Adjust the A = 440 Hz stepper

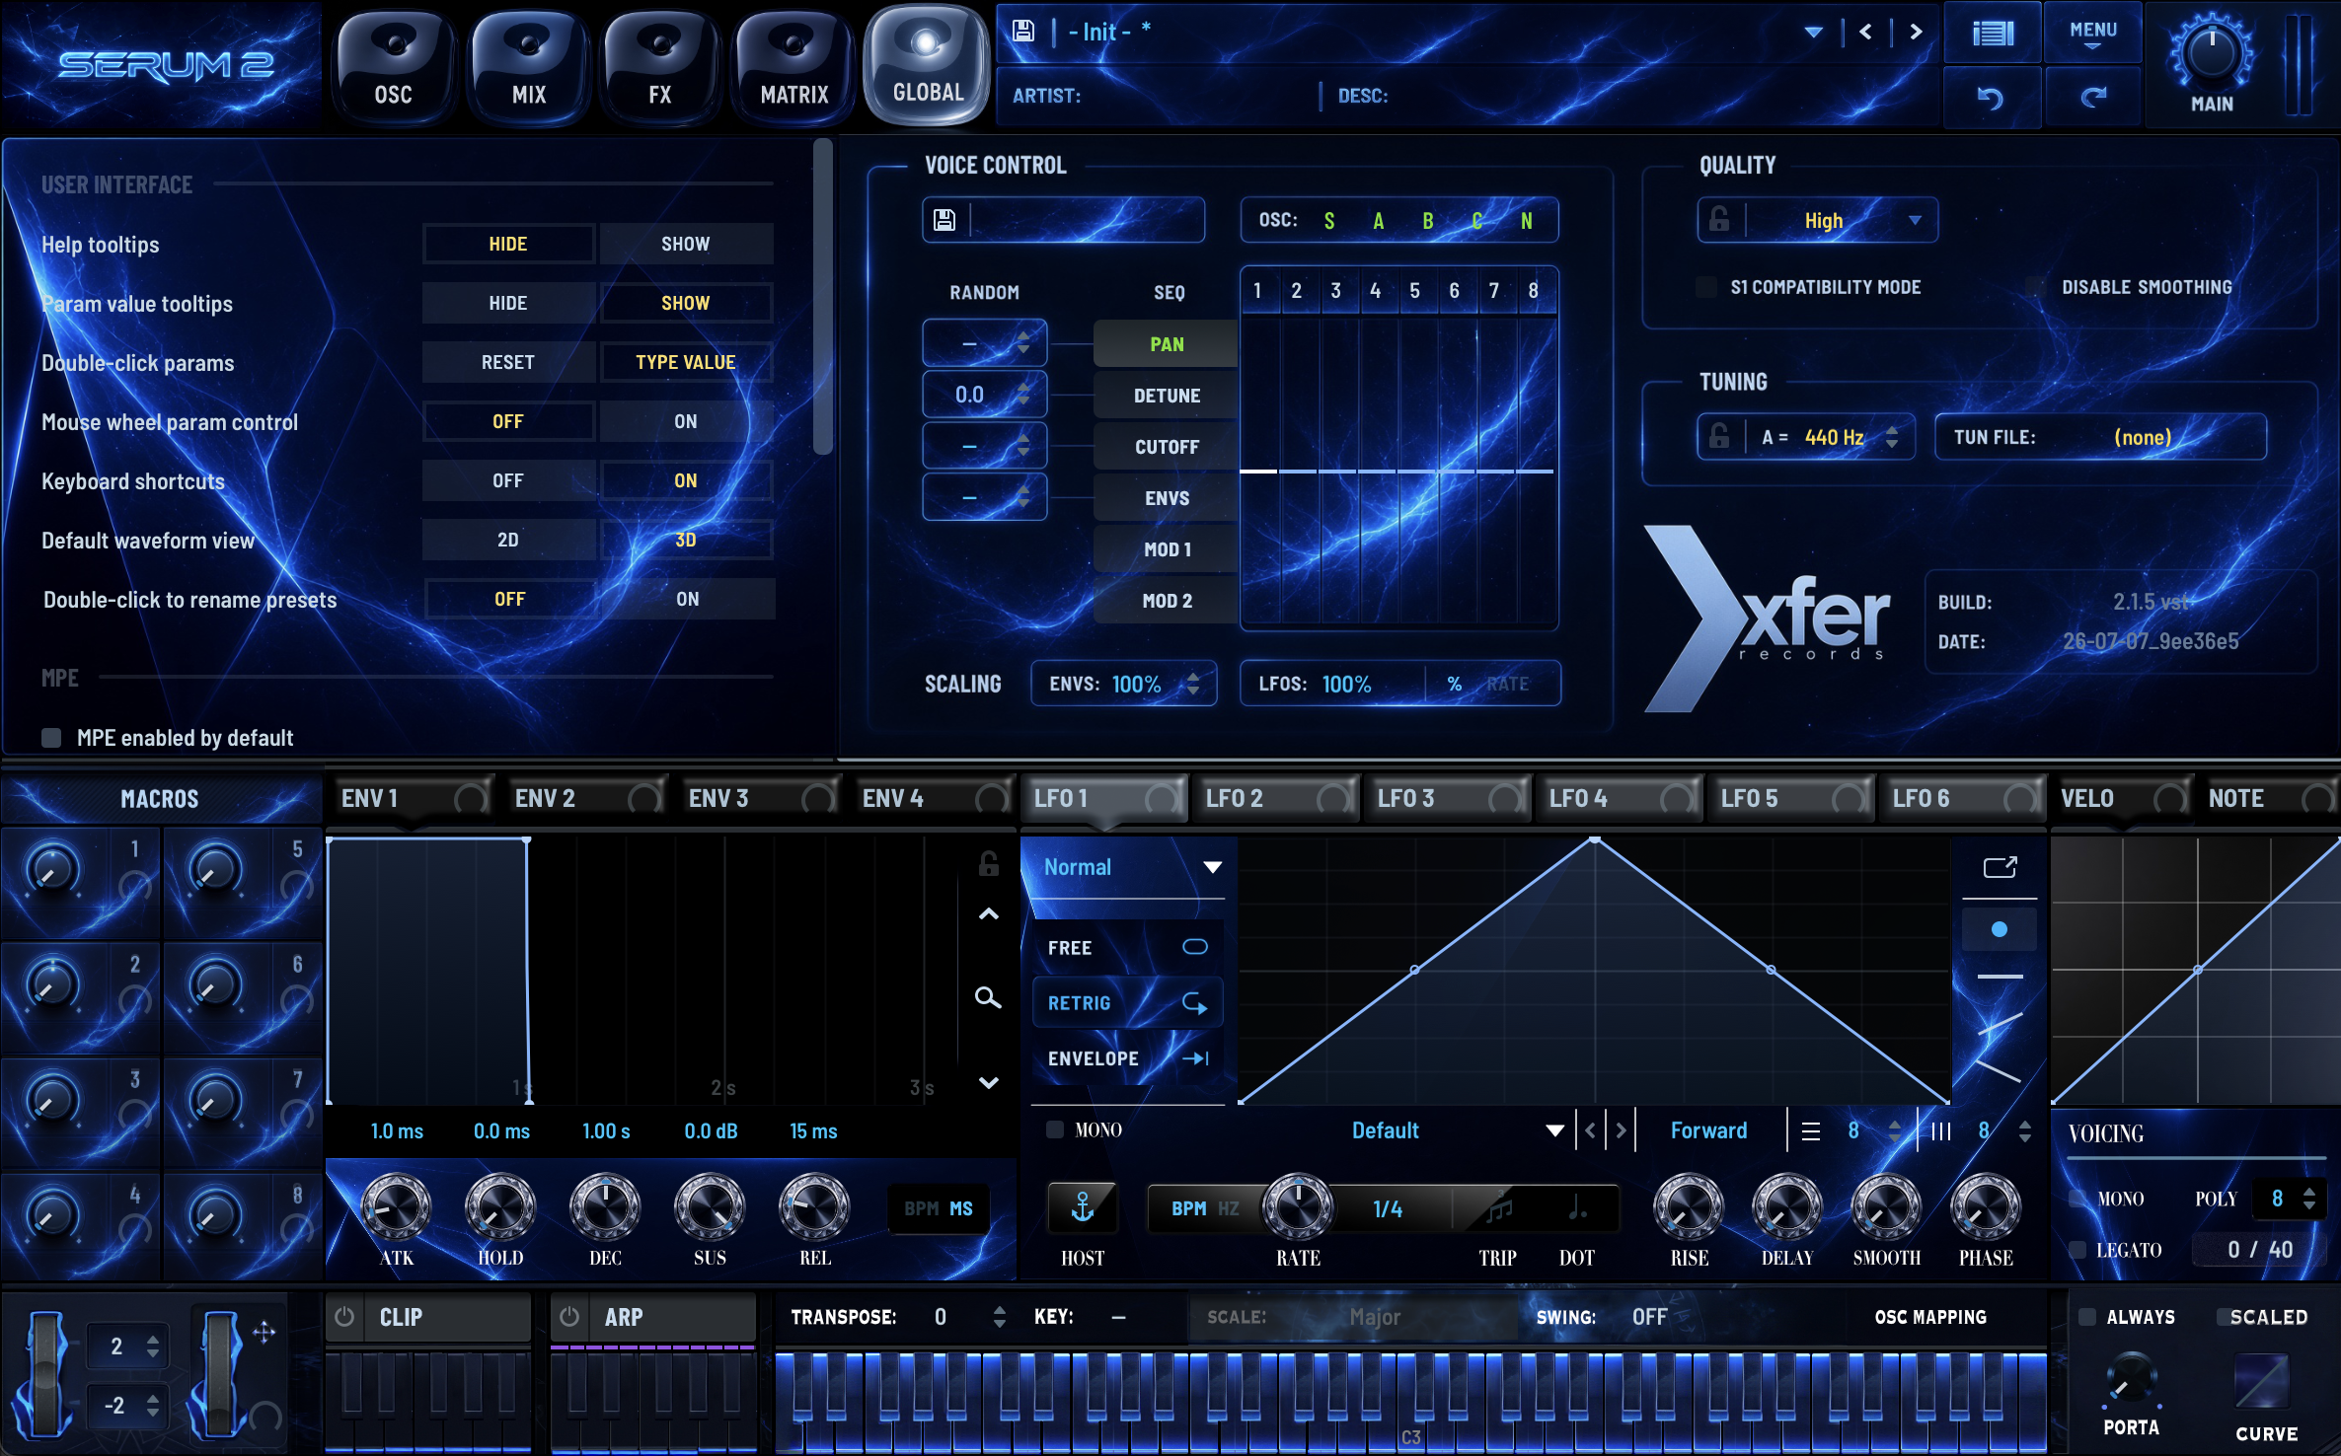(1891, 436)
